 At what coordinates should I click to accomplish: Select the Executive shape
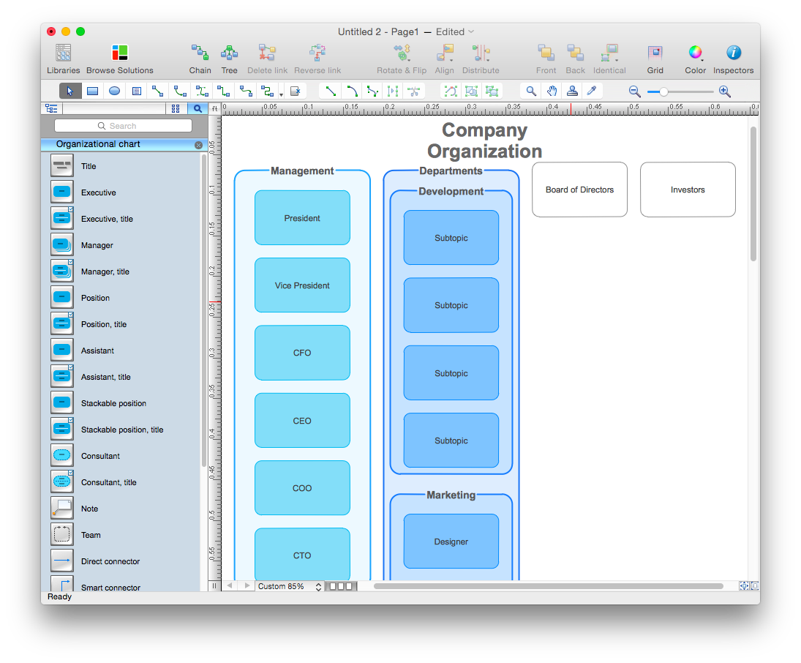[x=61, y=192]
